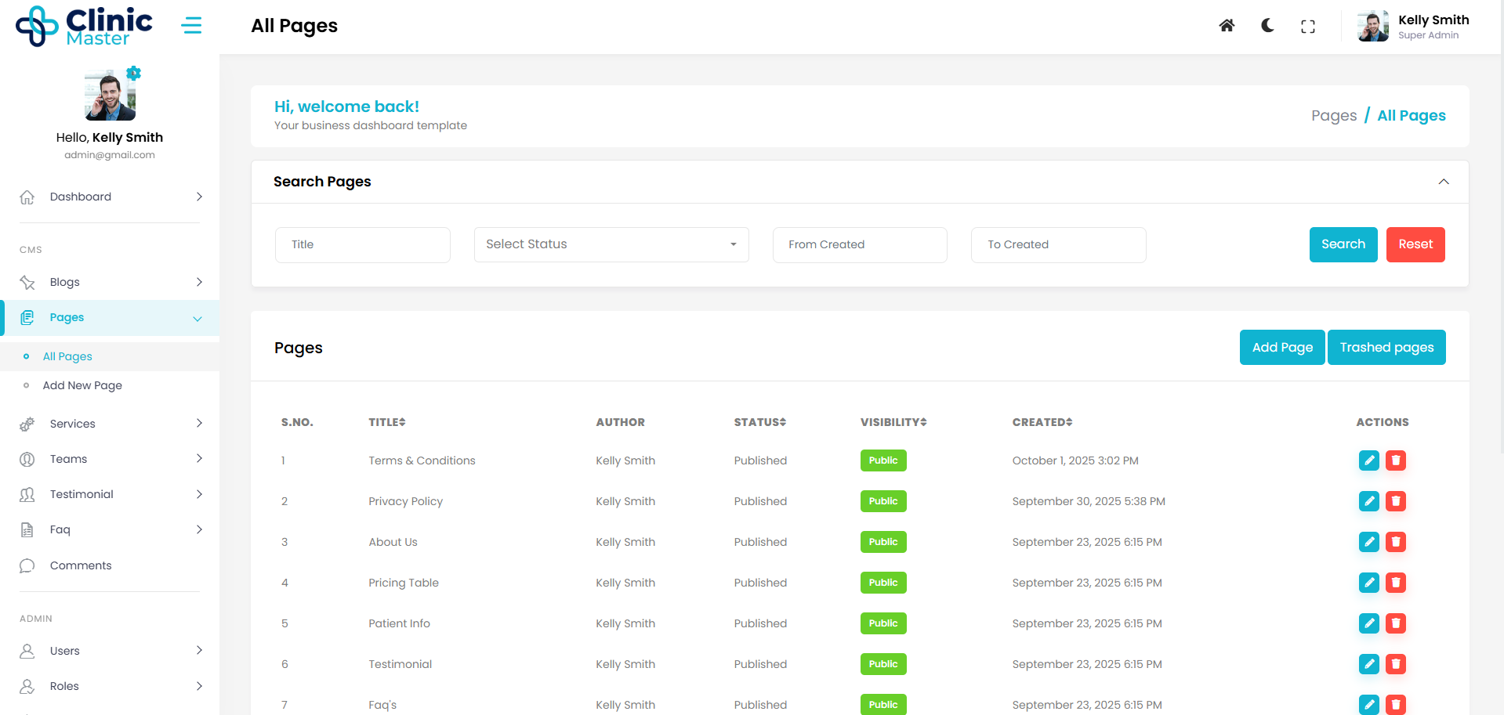The width and height of the screenshot is (1504, 715).
Task: Collapse the Search Pages panel
Action: 1443,182
